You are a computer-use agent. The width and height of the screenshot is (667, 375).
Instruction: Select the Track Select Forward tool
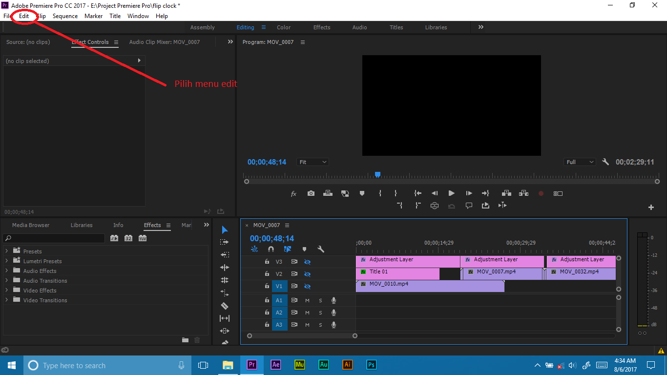tap(225, 242)
